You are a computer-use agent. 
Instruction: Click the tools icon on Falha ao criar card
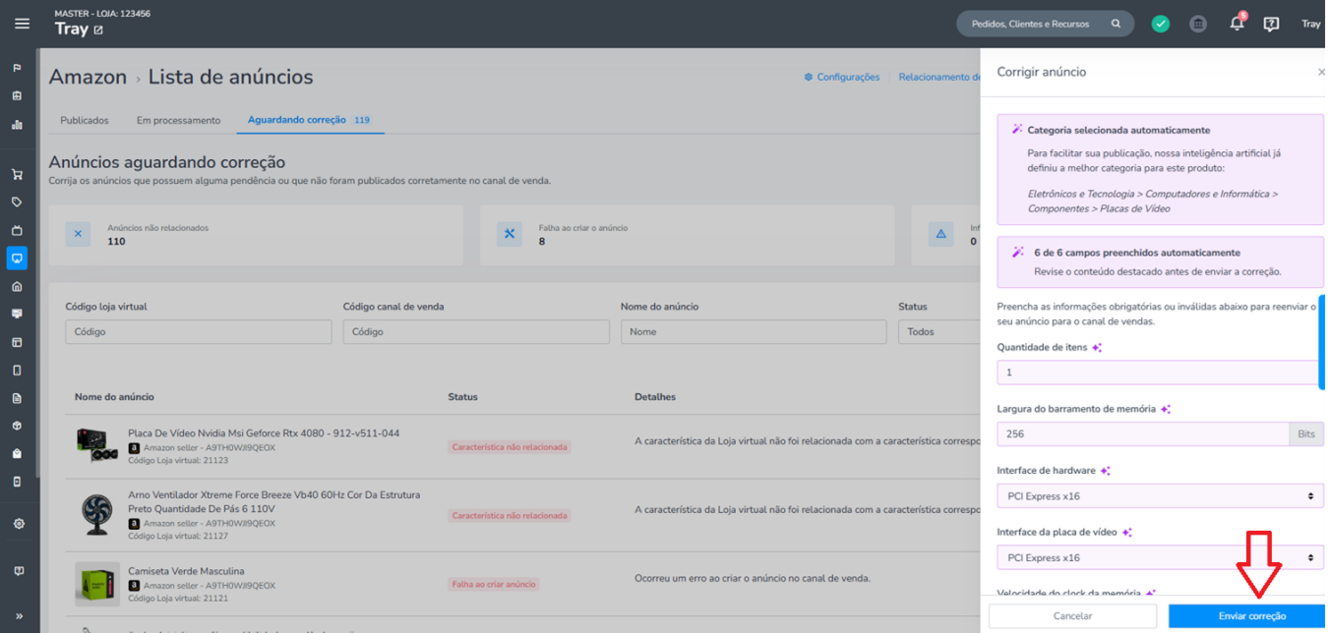[x=510, y=234]
